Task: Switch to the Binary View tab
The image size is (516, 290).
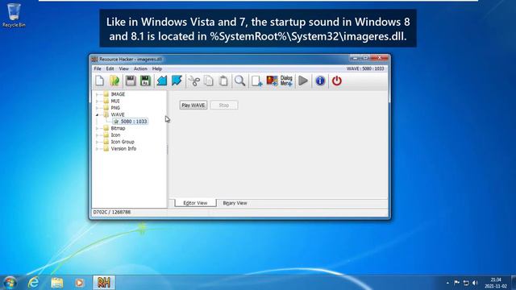Action: pyautogui.click(x=235, y=203)
